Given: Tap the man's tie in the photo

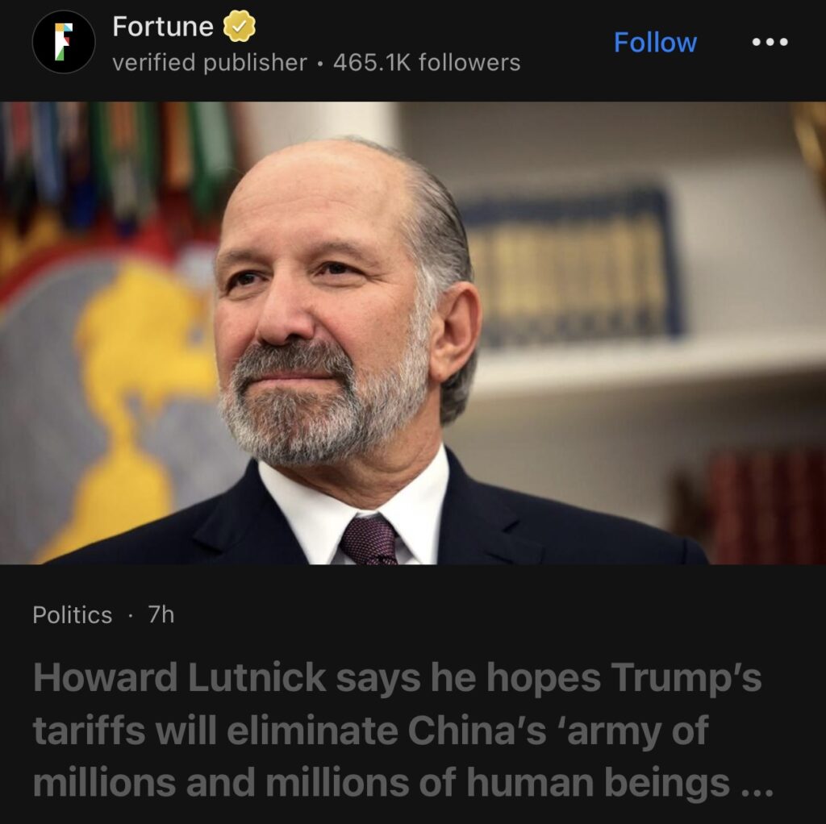Looking at the screenshot, I should pos(369,539).
